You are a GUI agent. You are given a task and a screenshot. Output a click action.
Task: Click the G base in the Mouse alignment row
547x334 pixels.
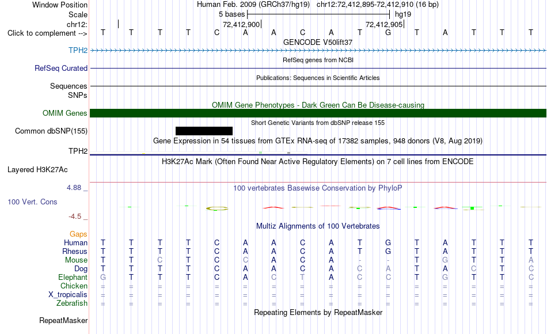pos(445,260)
